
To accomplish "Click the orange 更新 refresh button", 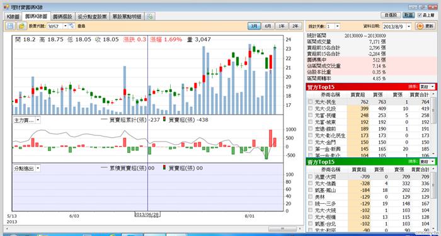I will click(x=425, y=26).
